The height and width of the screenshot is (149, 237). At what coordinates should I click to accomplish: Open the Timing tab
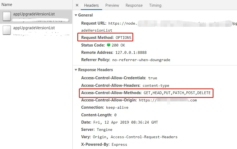coord(155,5)
